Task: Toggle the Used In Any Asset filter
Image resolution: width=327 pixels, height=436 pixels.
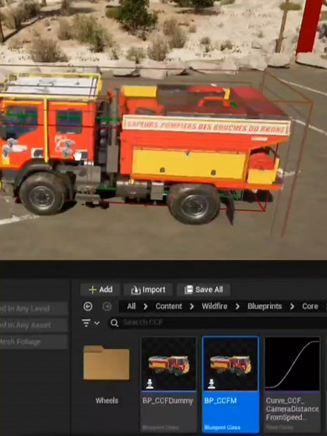Action: (x=34, y=325)
